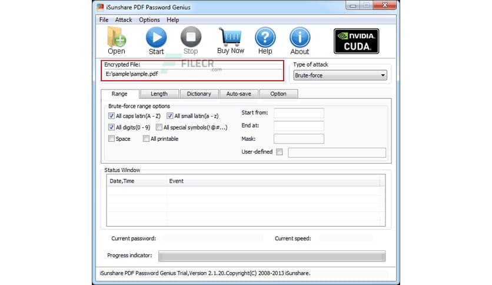Click the grey Stop icon
The height and width of the screenshot is (285, 492).
coord(191,37)
